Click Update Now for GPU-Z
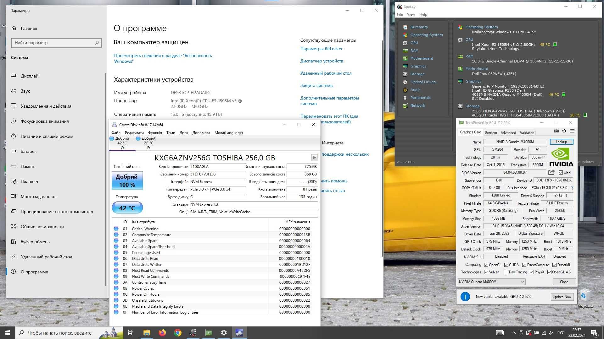Screen dimensions: 604x339 click(x=562, y=297)
